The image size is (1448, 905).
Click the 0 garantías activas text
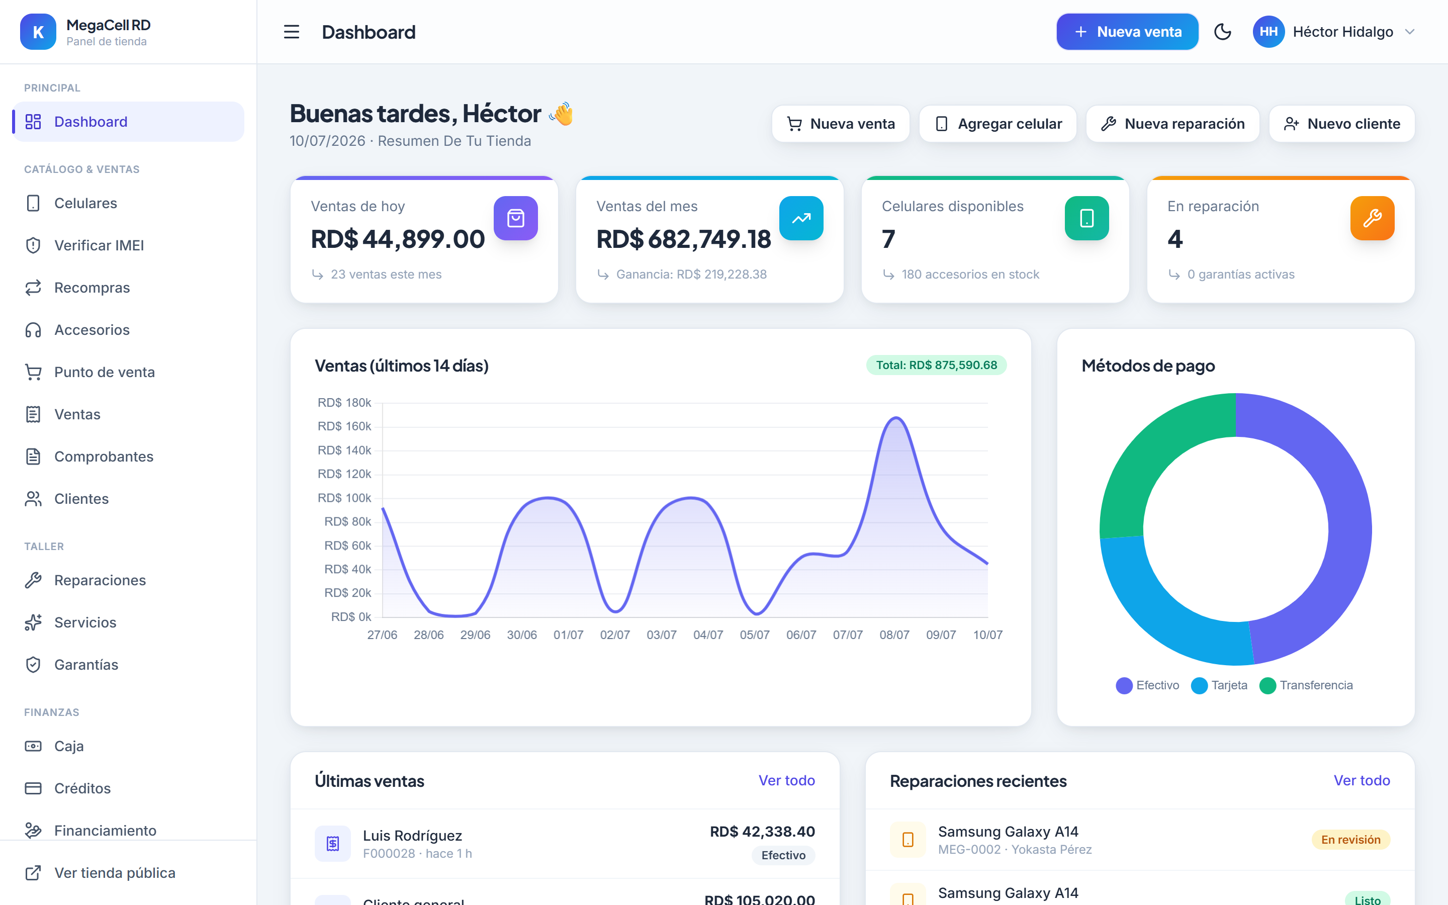[x=1241, y=274]
